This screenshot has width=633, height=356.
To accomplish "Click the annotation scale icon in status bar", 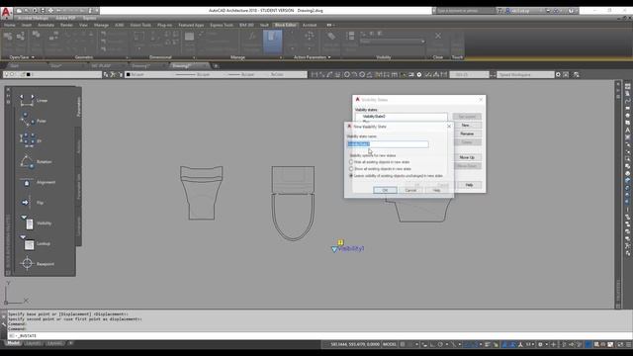I will (x=520, y=344).
